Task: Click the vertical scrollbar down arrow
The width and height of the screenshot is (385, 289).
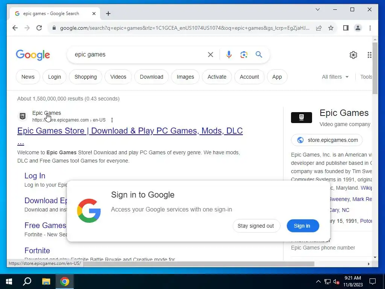Action: (x=375, y=257)
